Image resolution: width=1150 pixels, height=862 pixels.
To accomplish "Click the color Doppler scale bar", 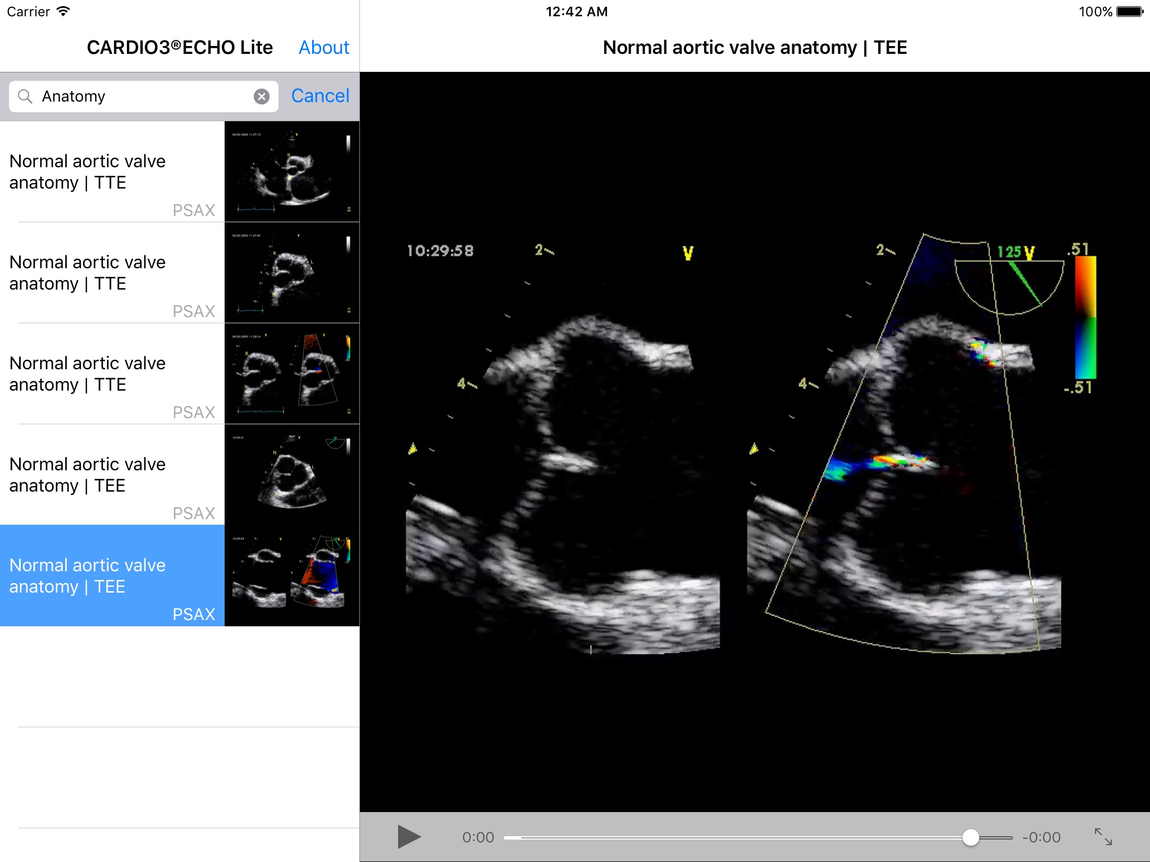I will (x=1085, y=318).
